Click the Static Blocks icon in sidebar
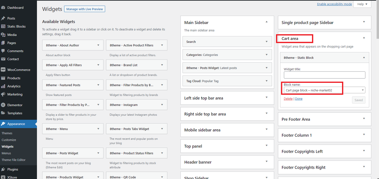 [x=3, y=26]
